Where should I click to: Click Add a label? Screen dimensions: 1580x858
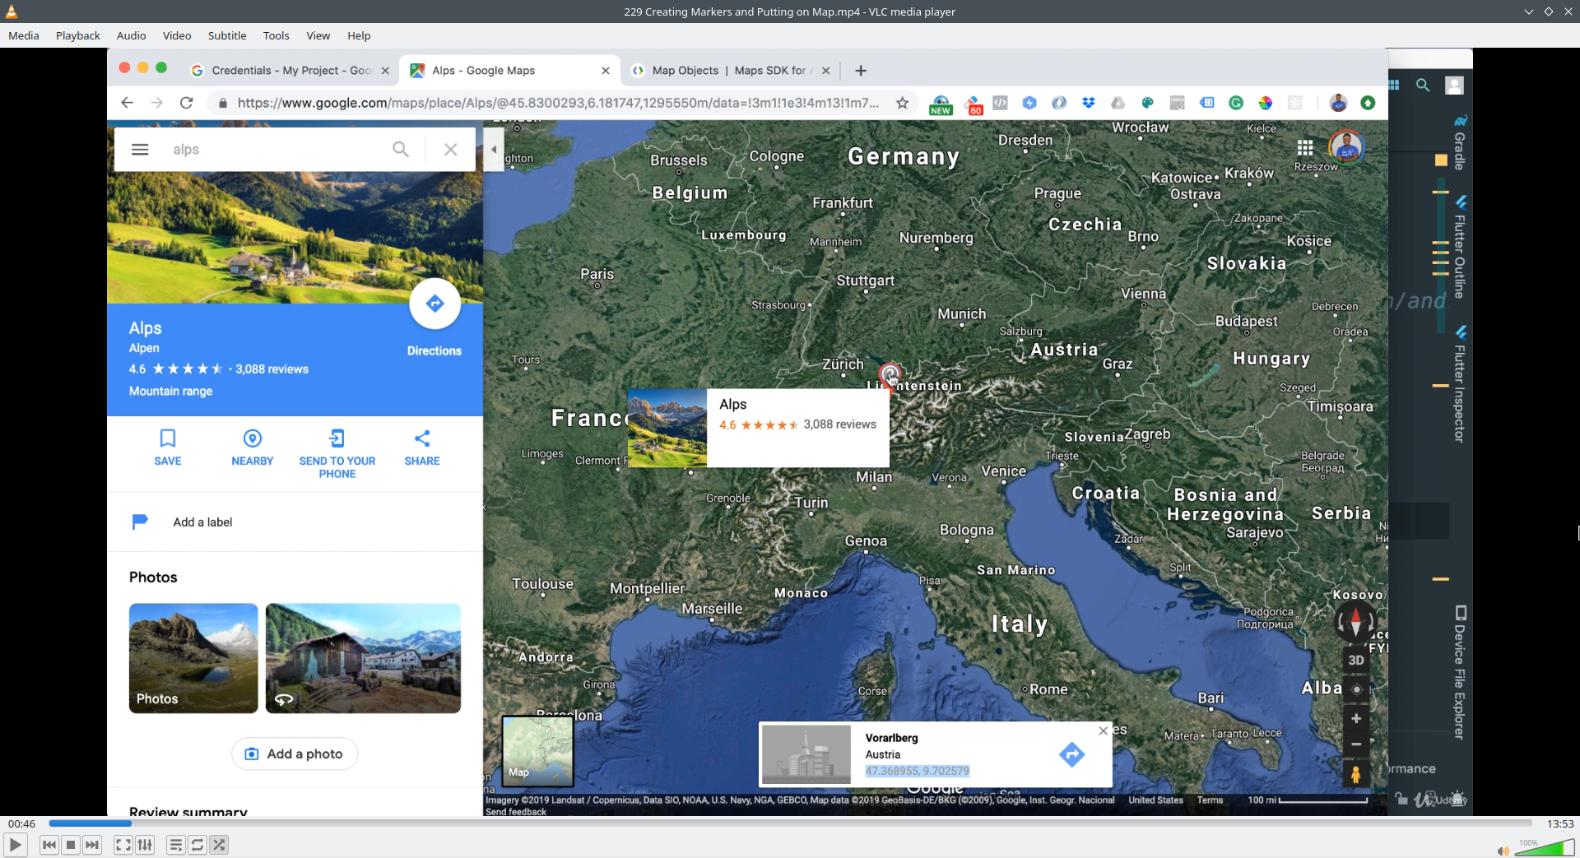click(x=202, y=522)
